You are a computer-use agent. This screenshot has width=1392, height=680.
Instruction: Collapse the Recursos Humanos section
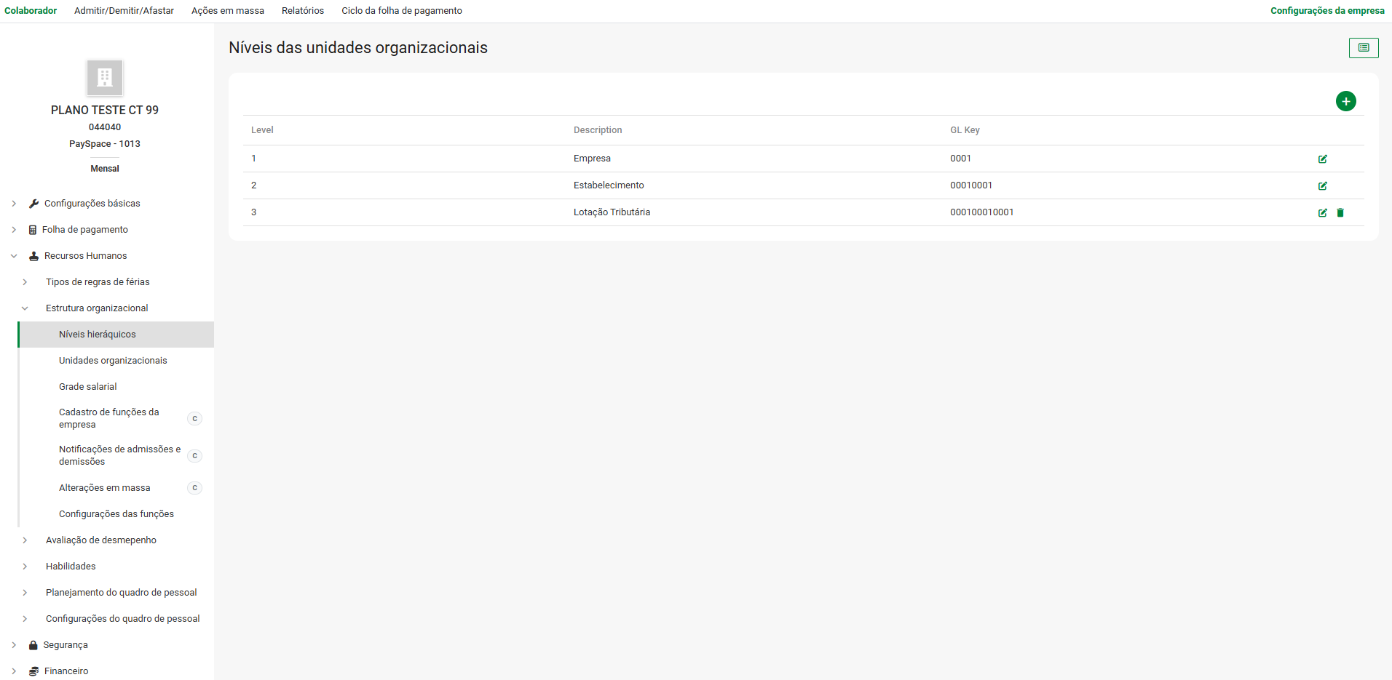tap(14, 256)
